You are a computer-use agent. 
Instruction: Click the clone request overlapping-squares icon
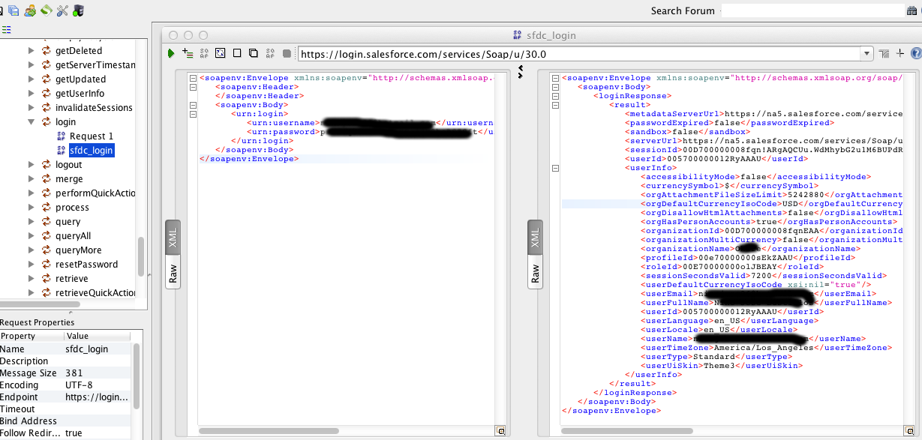pos(253,53)
